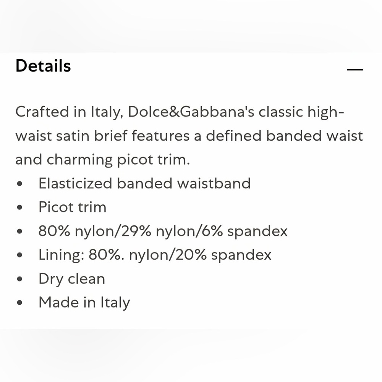Click the line 'waist satin brief features'
Image resolution: width=382 pixels, height=382 pixels.
[189, 136]
